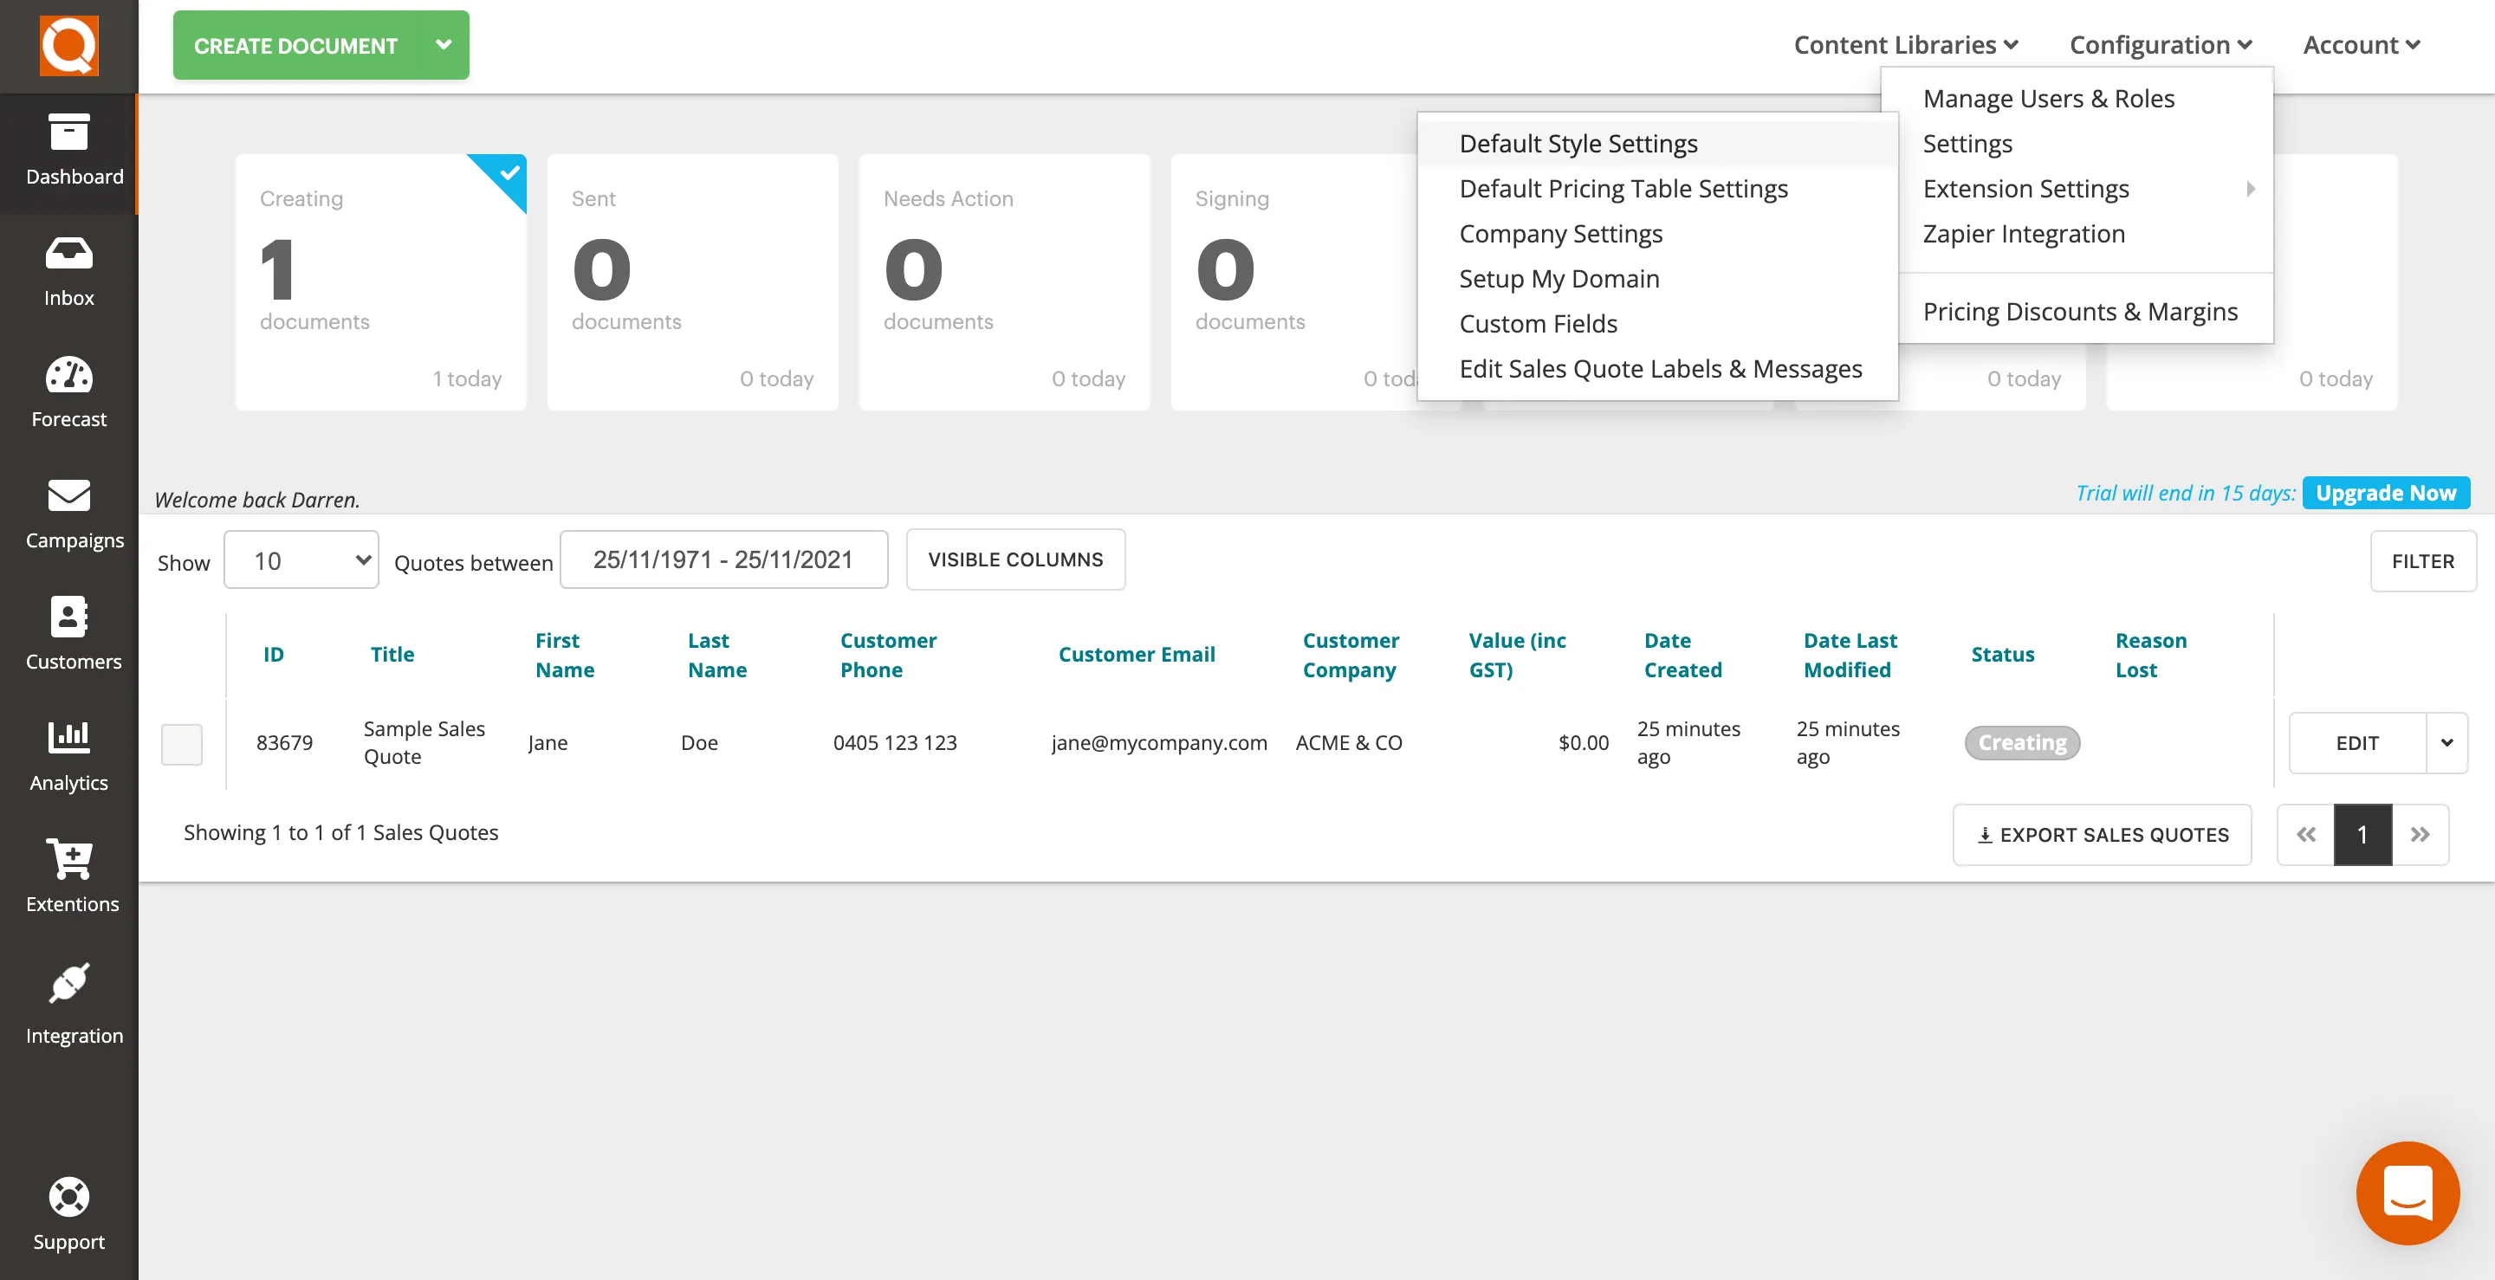Click the Upgrade Now button
Screen dimensions: 2495x1280
click(x=2386, y=492)
